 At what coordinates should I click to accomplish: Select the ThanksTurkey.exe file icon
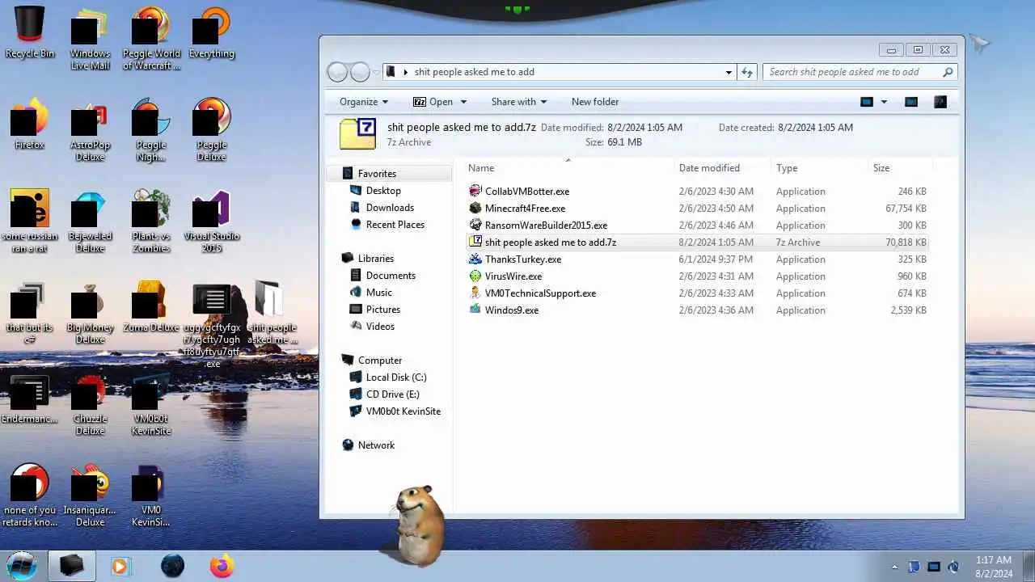(475, 259)
